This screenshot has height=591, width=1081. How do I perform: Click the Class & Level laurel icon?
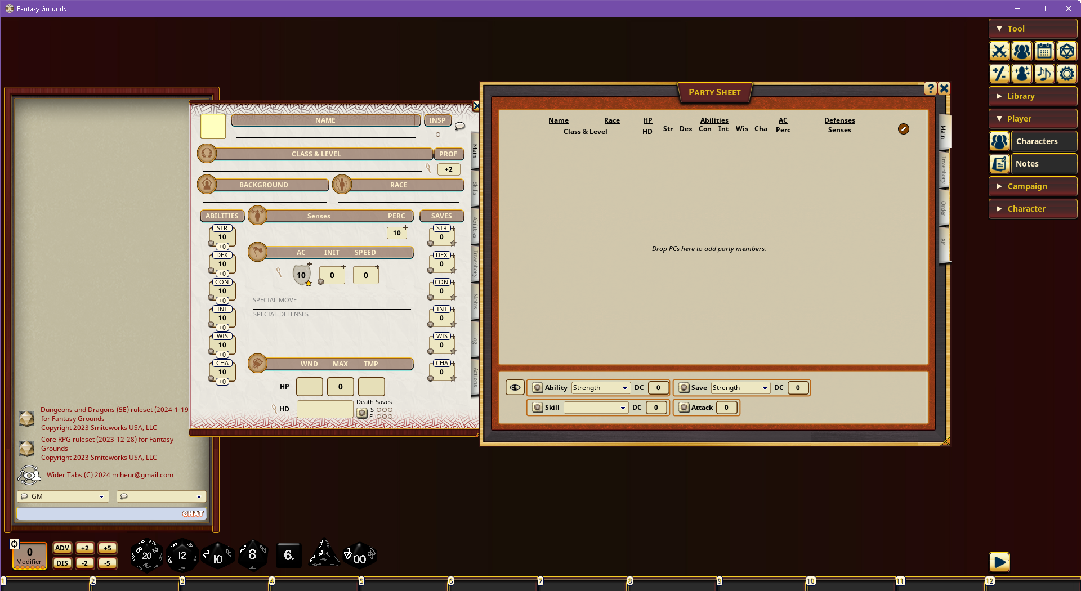click(207, 154)
